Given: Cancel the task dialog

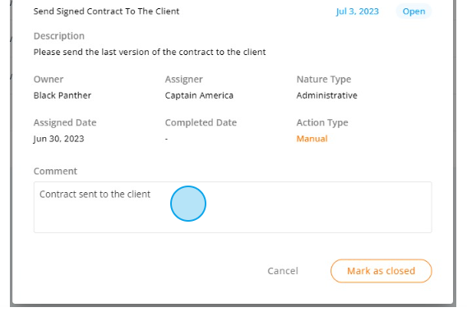Looking at the screenshot, I should [x=283, y=271].
